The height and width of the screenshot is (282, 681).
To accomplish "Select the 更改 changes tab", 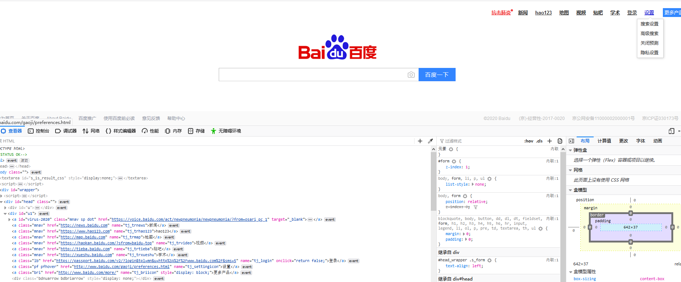I will 624,141.
